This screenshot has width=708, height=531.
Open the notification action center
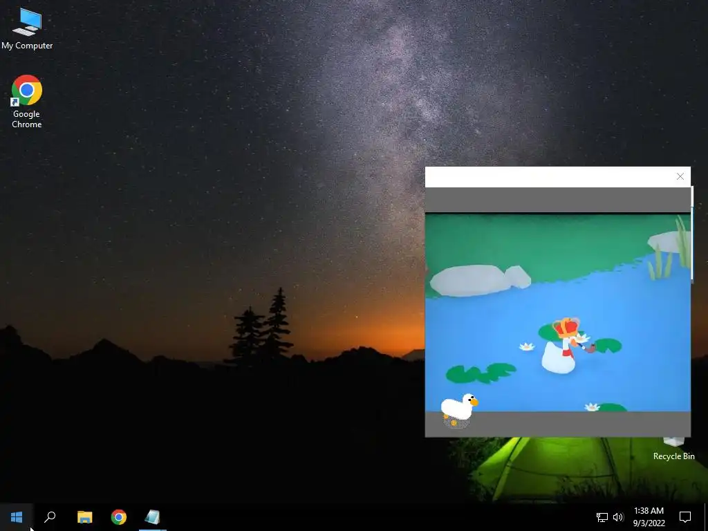(x=685, y=517)
